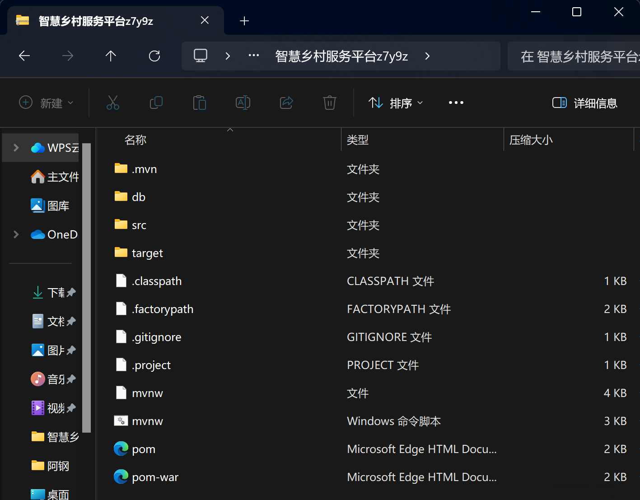Open the Documents quick access item

(49, 321)
